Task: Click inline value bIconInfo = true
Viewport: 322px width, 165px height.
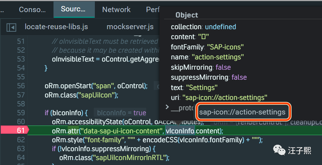Action: click(122, 113)
